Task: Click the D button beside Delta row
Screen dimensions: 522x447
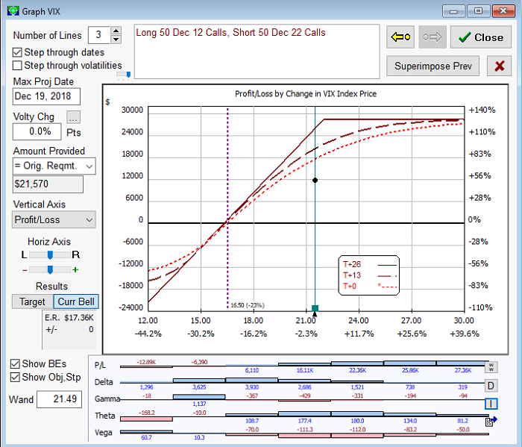Action: coord(491,386)
